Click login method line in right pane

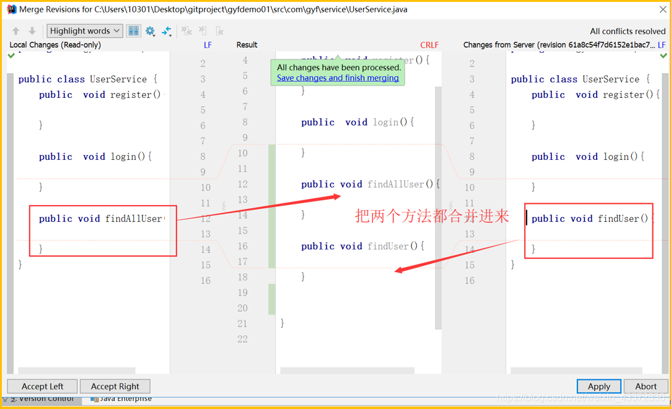point(588,157)
